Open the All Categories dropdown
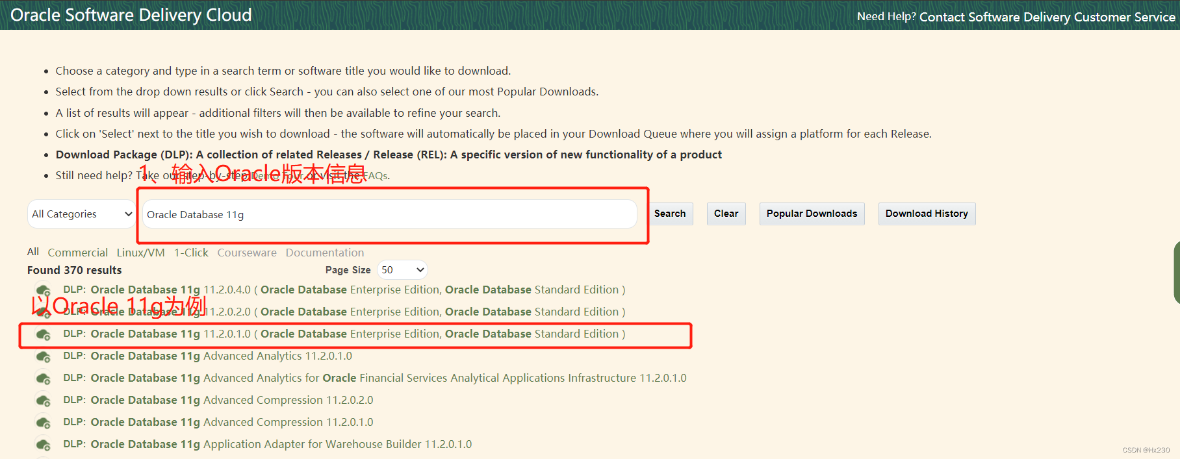Viewport: 1180px width, 459px height. click(81, 214)
